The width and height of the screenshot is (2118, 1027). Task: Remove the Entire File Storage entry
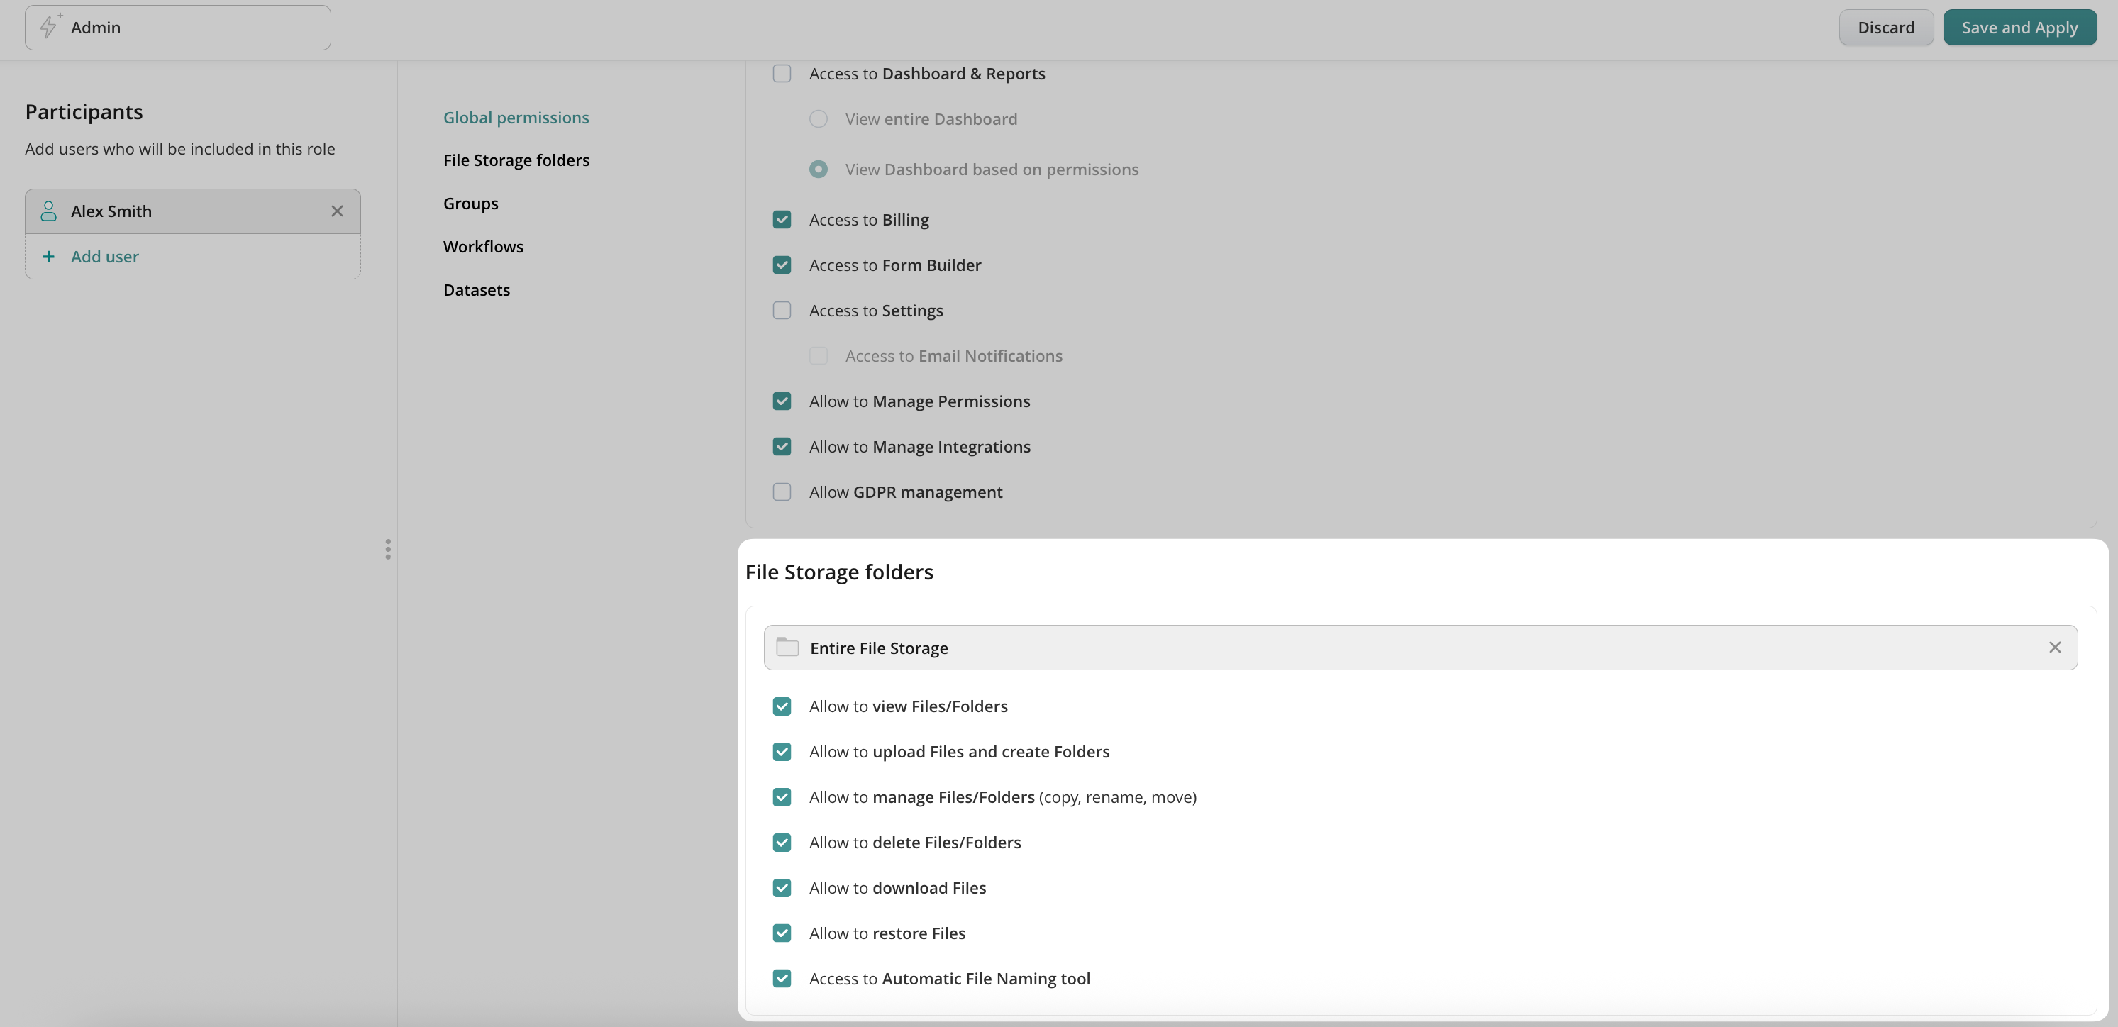click(x=2054, y=647)
